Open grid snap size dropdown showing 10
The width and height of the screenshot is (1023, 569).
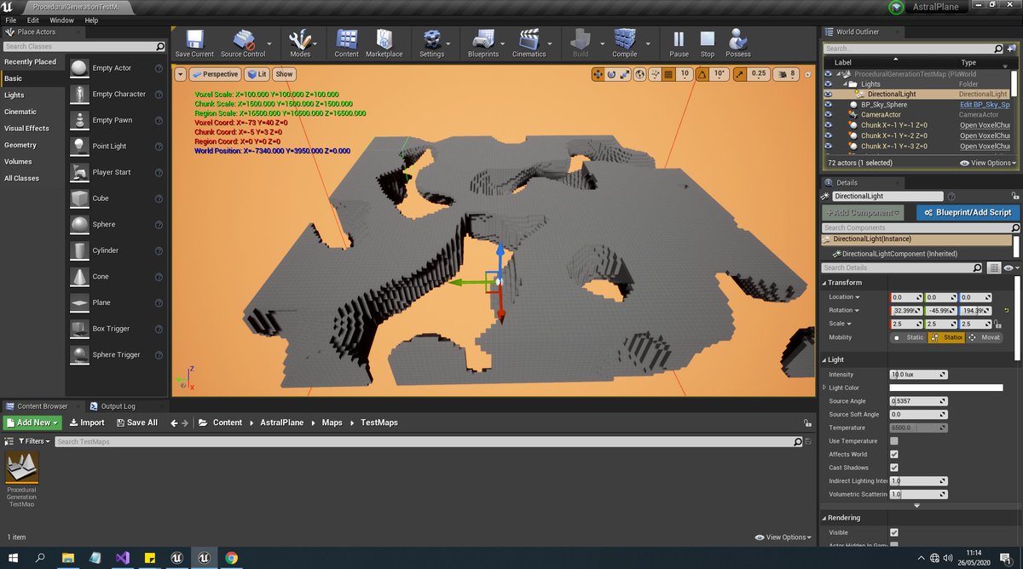(x=685, y=74)
